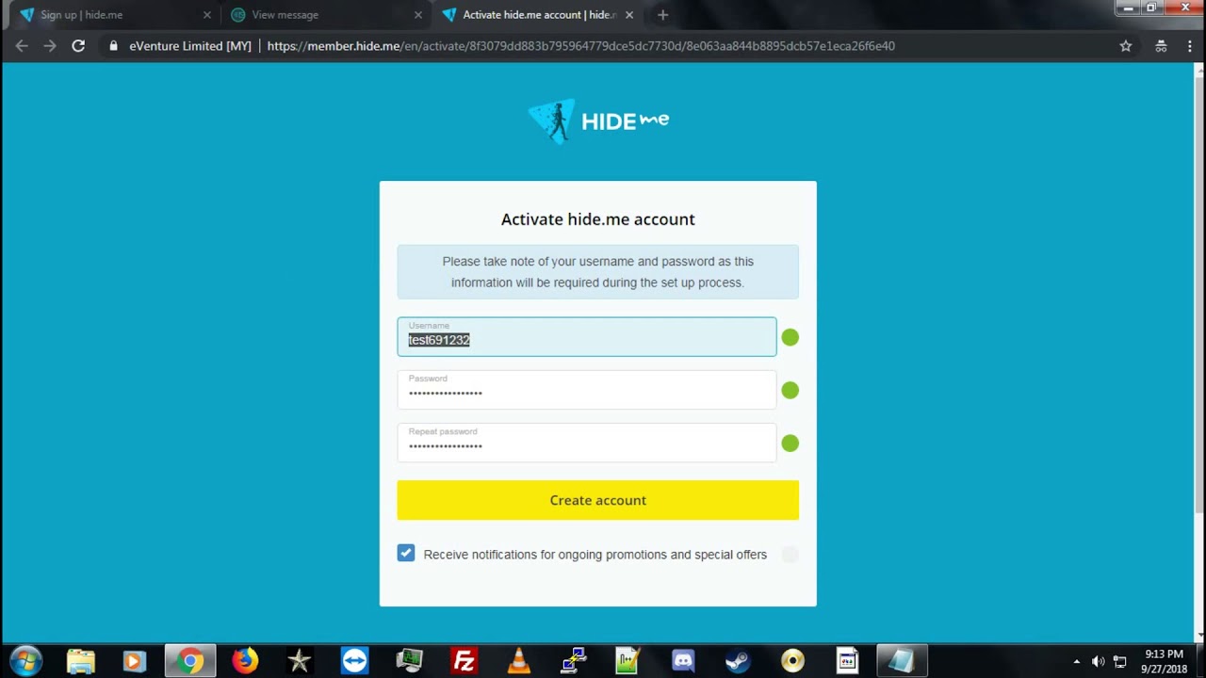Screen dimensions: 1206x678
Task: Open a new browser tab
Action: [662, 15]
